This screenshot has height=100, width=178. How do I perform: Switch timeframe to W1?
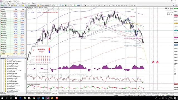pyautogui.click(x=132, y=5)
